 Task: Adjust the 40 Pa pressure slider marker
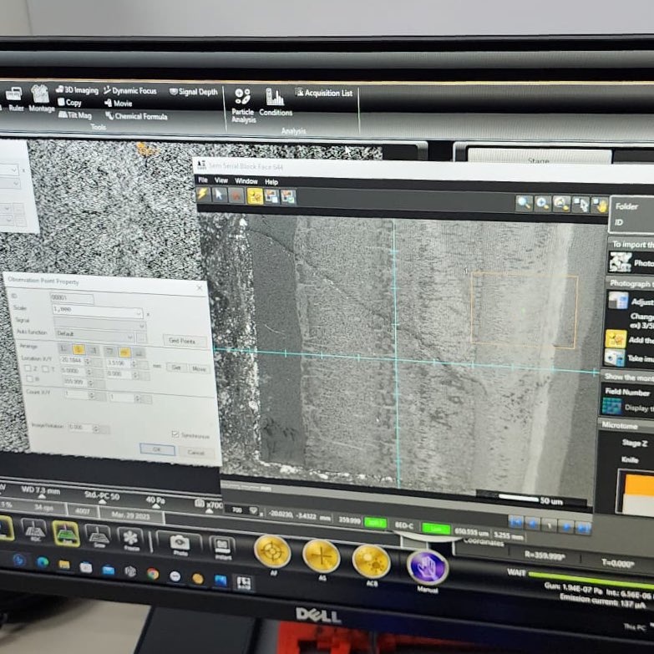click(x=155, y=505)
